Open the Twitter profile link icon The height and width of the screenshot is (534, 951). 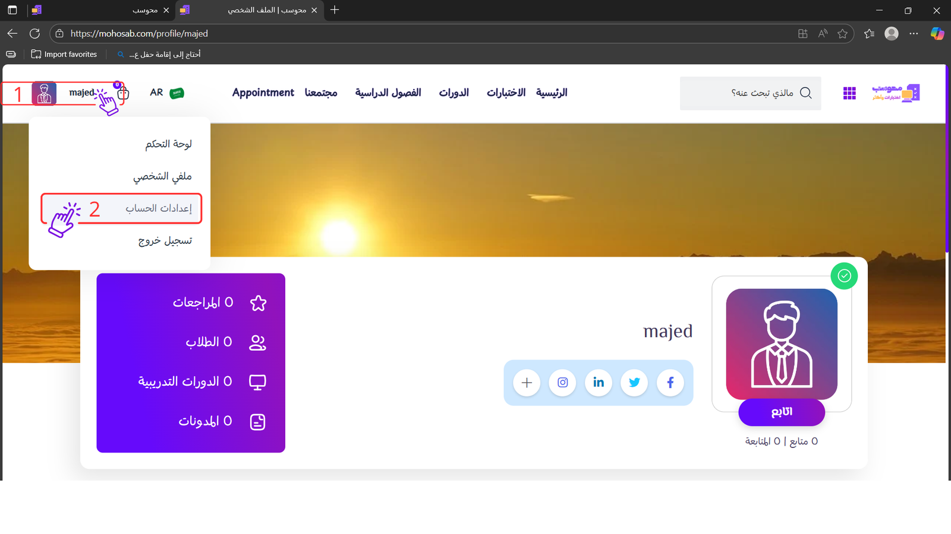634,383
